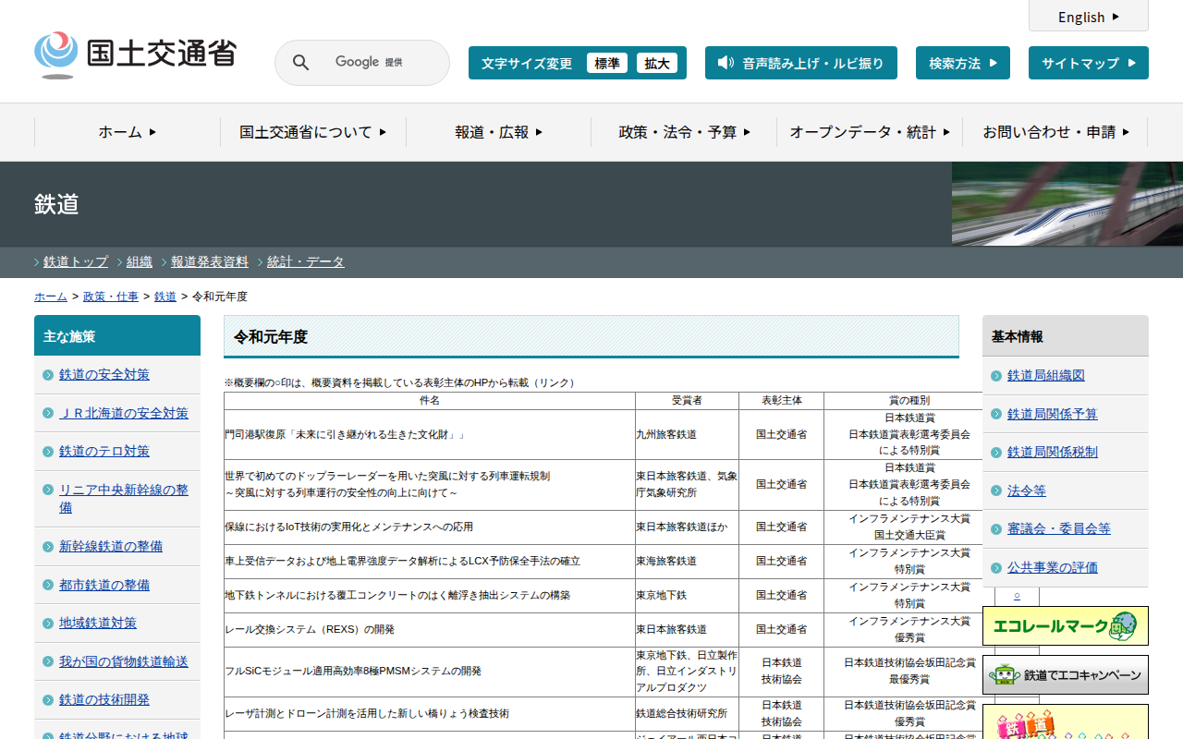This screenshot has height=739, width=1183.
Task: Click the MLIT logo at top left
Action: [x=135, y=55]
